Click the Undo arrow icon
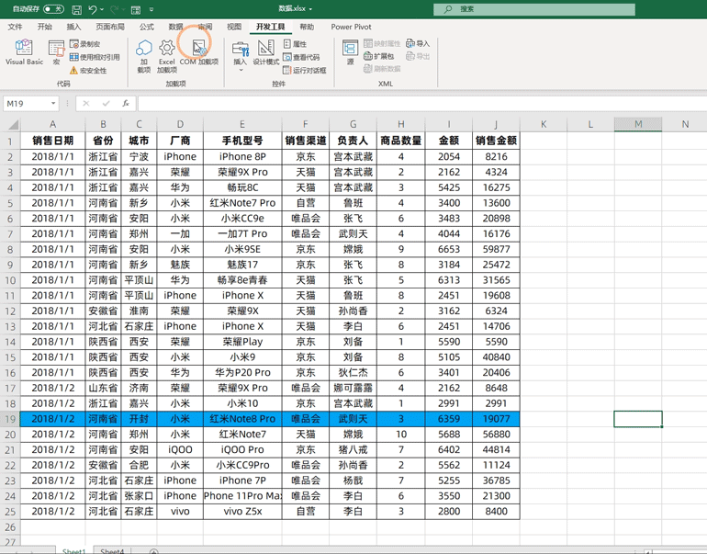707x554 pixels. (93, 9)
